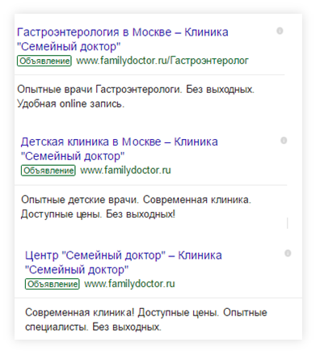This screenshot has width=320, height=355.
Task: Click the text 'Опытные детские врачи. Современная клиника.'
Action: (136, 200)
